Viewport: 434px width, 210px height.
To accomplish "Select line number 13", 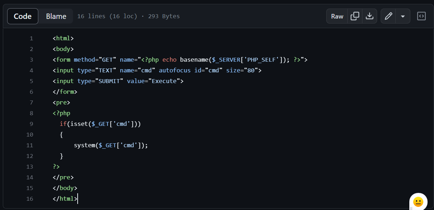I will [x=30, y=167].
